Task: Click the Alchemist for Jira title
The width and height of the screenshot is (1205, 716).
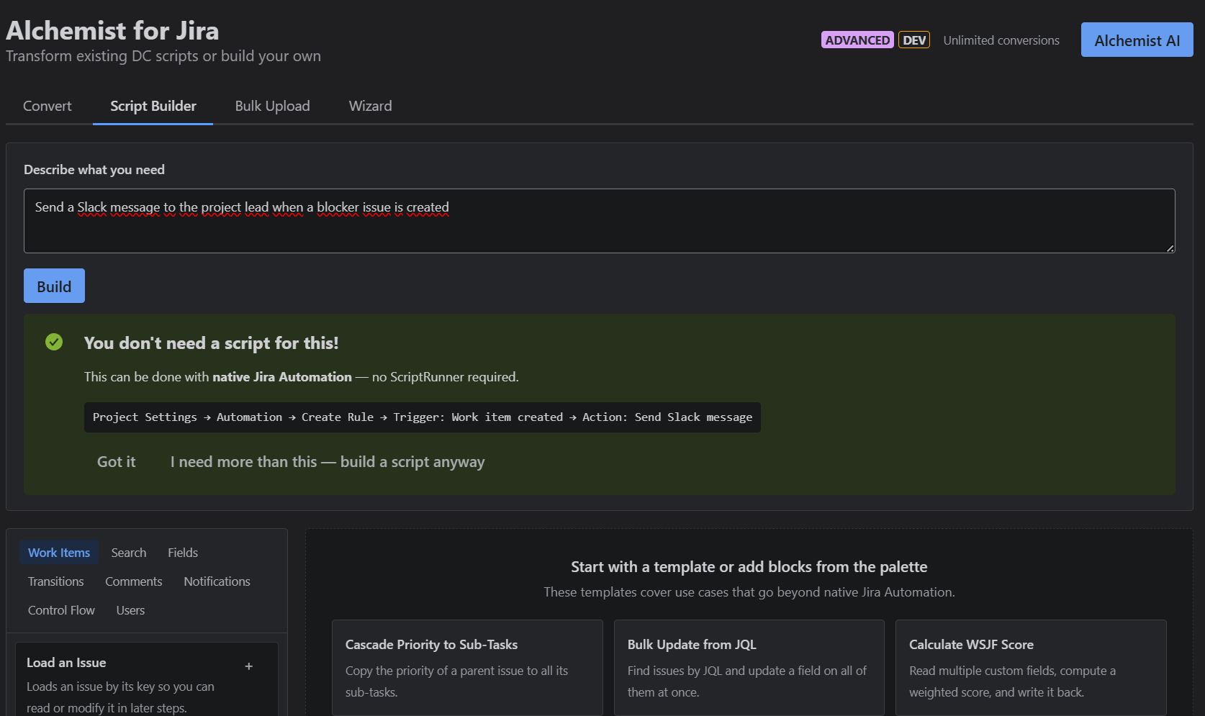Action: [x=112, y=30]
